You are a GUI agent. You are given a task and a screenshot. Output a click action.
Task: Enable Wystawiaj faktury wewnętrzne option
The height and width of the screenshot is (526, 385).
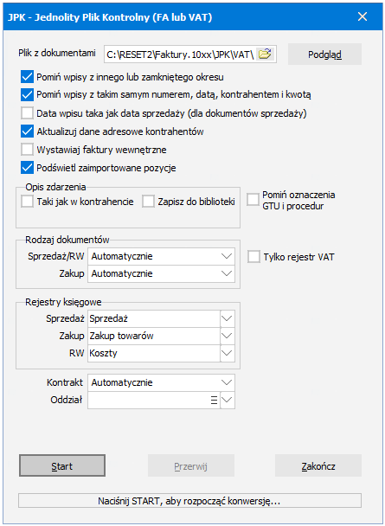(27, 150)
